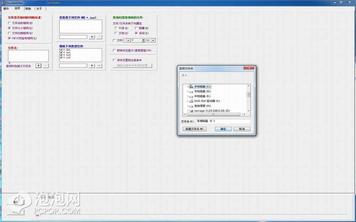The height and width of the screenshot is (222, 356).
Task: Expand the 系统保留 (H:) tree node
Action: [188, 106]
